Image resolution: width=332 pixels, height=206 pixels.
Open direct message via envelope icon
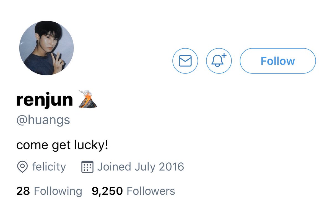(x=185, y=61)
